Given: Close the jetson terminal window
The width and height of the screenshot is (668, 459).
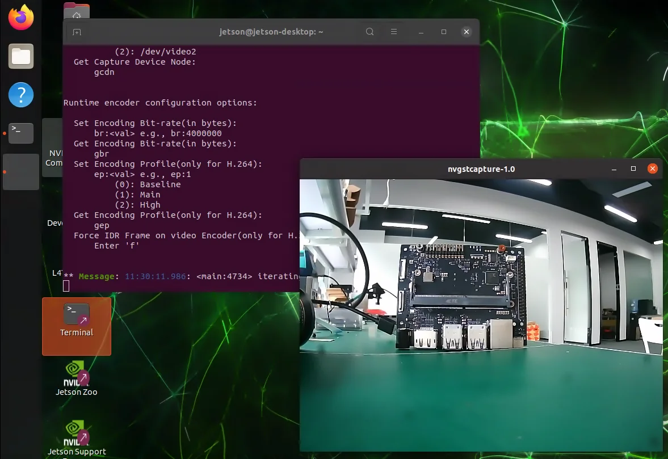Looking at the screenshot, I should [x=467, y=32].
